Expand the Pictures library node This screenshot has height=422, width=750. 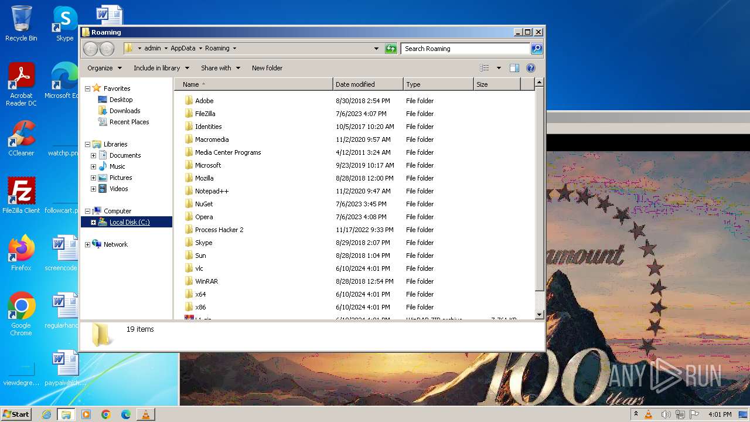[93, 178]
